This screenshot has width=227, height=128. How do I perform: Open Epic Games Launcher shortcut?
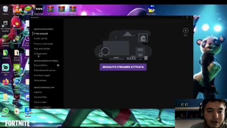point(5,26)
